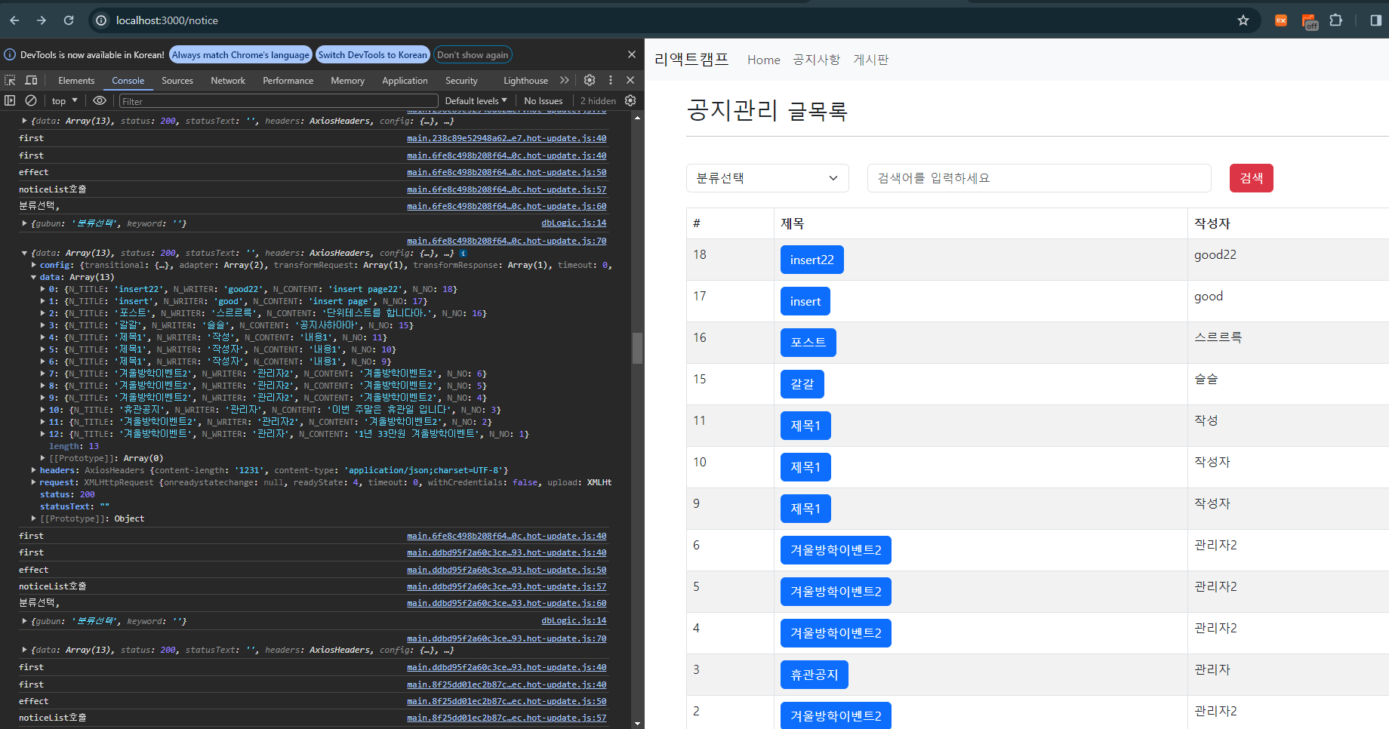
Task: Toggle the browser side panel icon
Action: tap(1375, 20)
